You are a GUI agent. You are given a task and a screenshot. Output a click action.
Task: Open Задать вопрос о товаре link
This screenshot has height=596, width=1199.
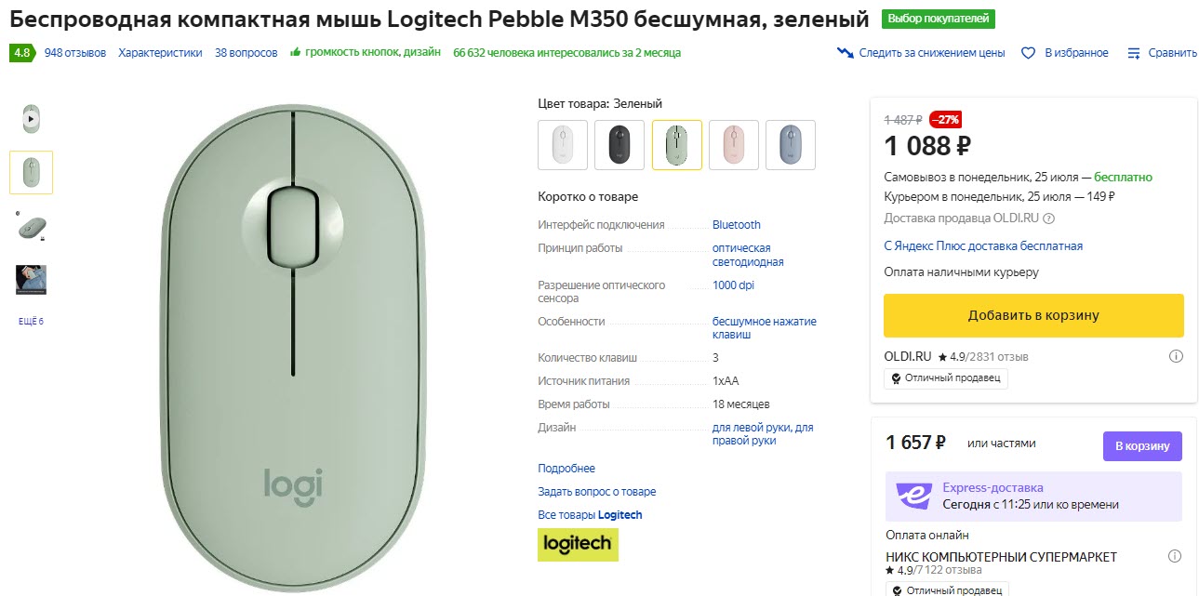597,491
